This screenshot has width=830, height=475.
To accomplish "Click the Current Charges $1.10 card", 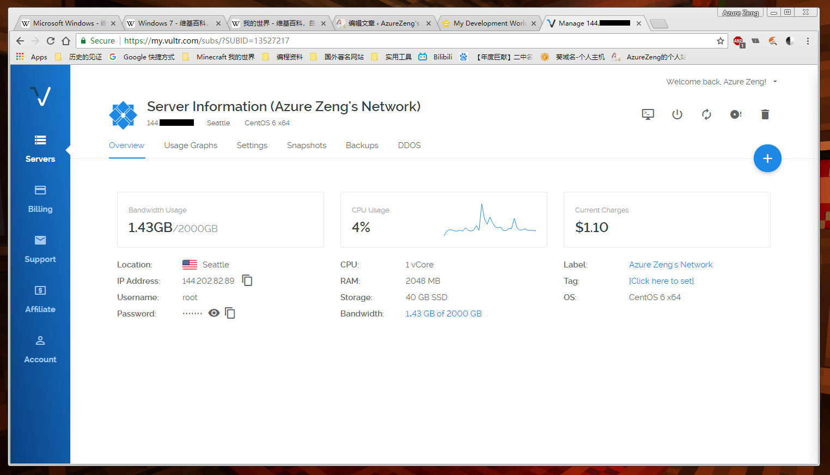I will click(667, 220).
